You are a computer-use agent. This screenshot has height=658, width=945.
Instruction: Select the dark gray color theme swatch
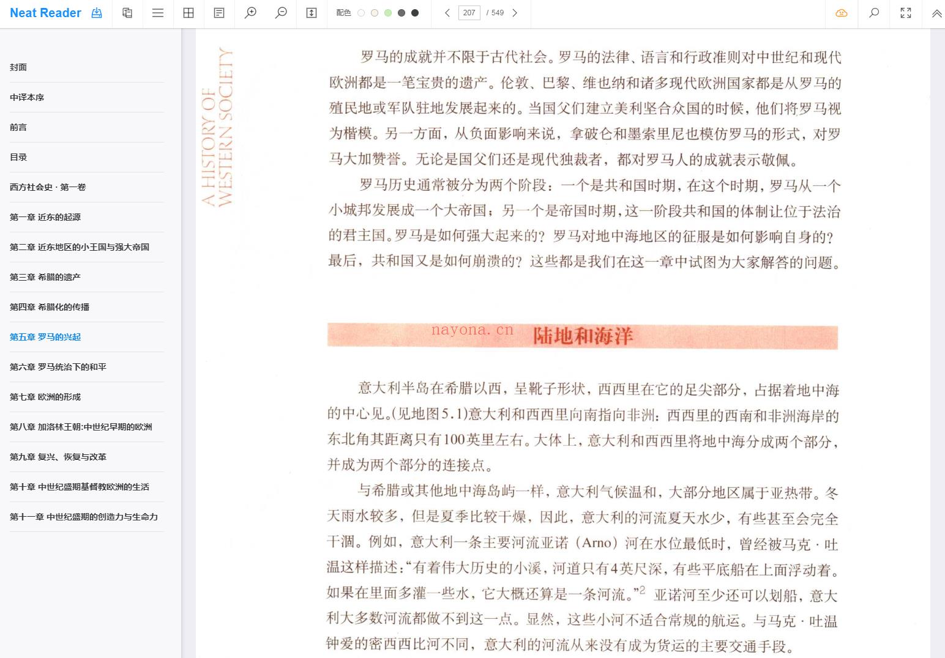coord(402,13)
